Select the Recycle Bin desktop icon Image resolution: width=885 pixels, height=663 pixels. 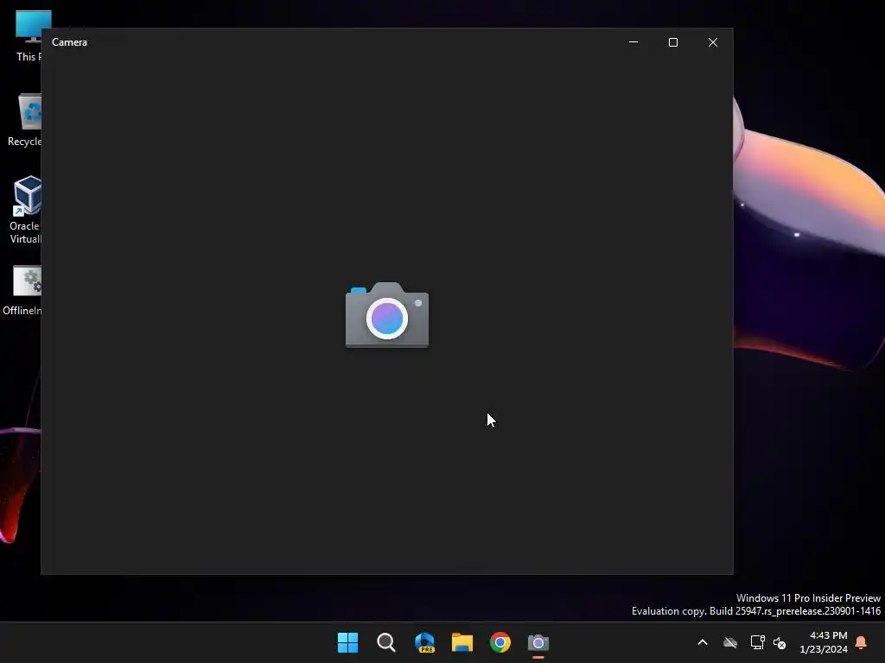pyautogui.click(x=24, y=120)
